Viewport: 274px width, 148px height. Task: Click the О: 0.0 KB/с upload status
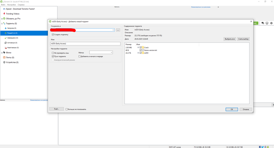(235, 147)
